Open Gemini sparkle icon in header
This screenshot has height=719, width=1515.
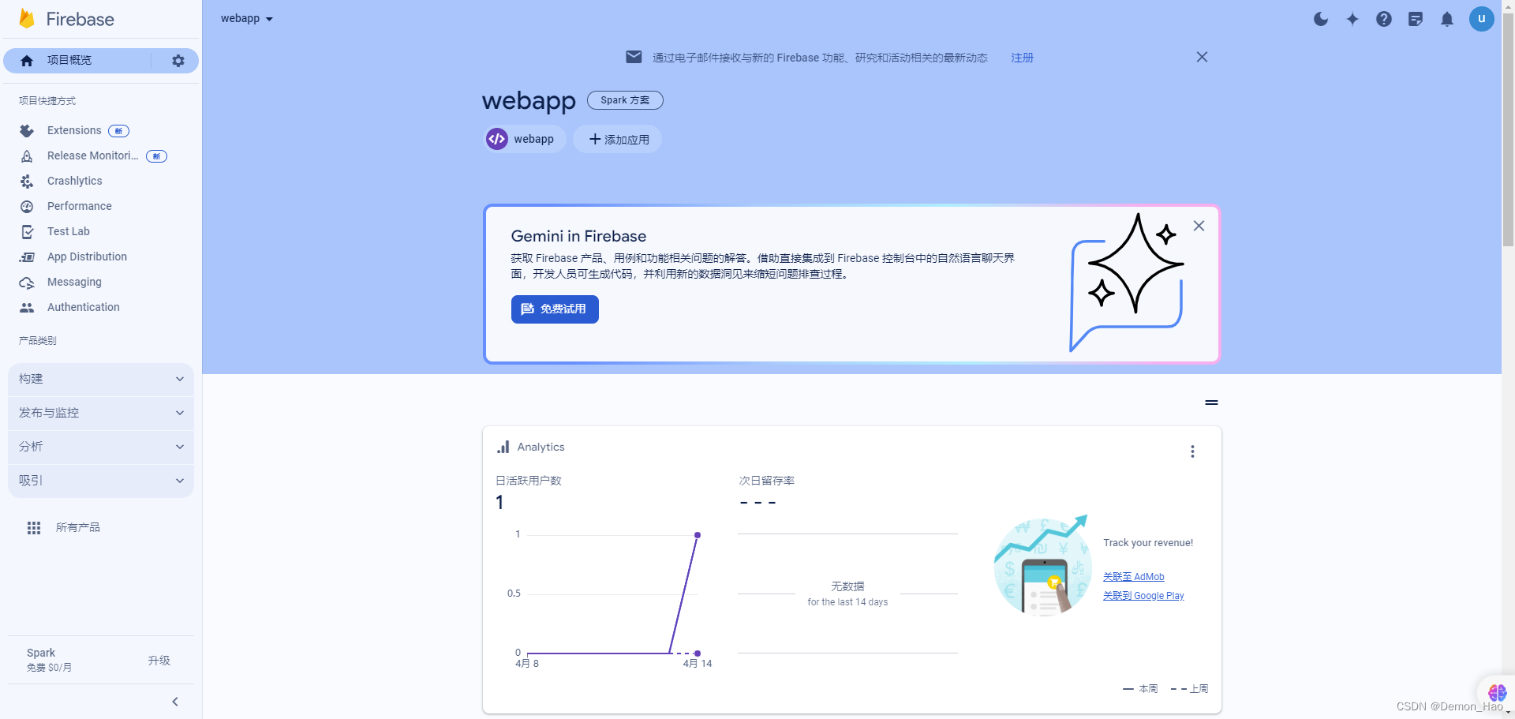click(x=1352, y=19)
